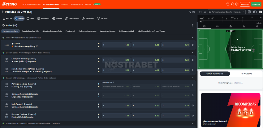Favorite Germany vs England match star
The image size is (263, 128).
[193, 95]
